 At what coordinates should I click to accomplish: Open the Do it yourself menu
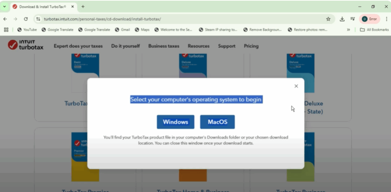(x=125, y=46)
